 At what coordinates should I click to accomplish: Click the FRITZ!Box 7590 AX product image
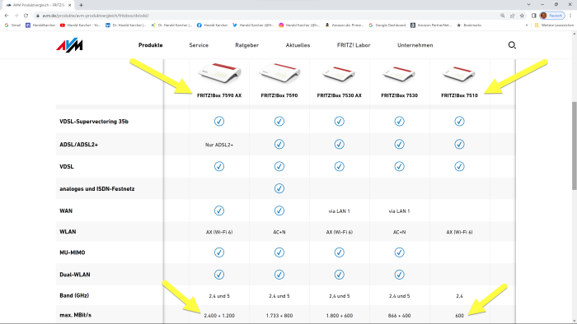click(219, 72)
